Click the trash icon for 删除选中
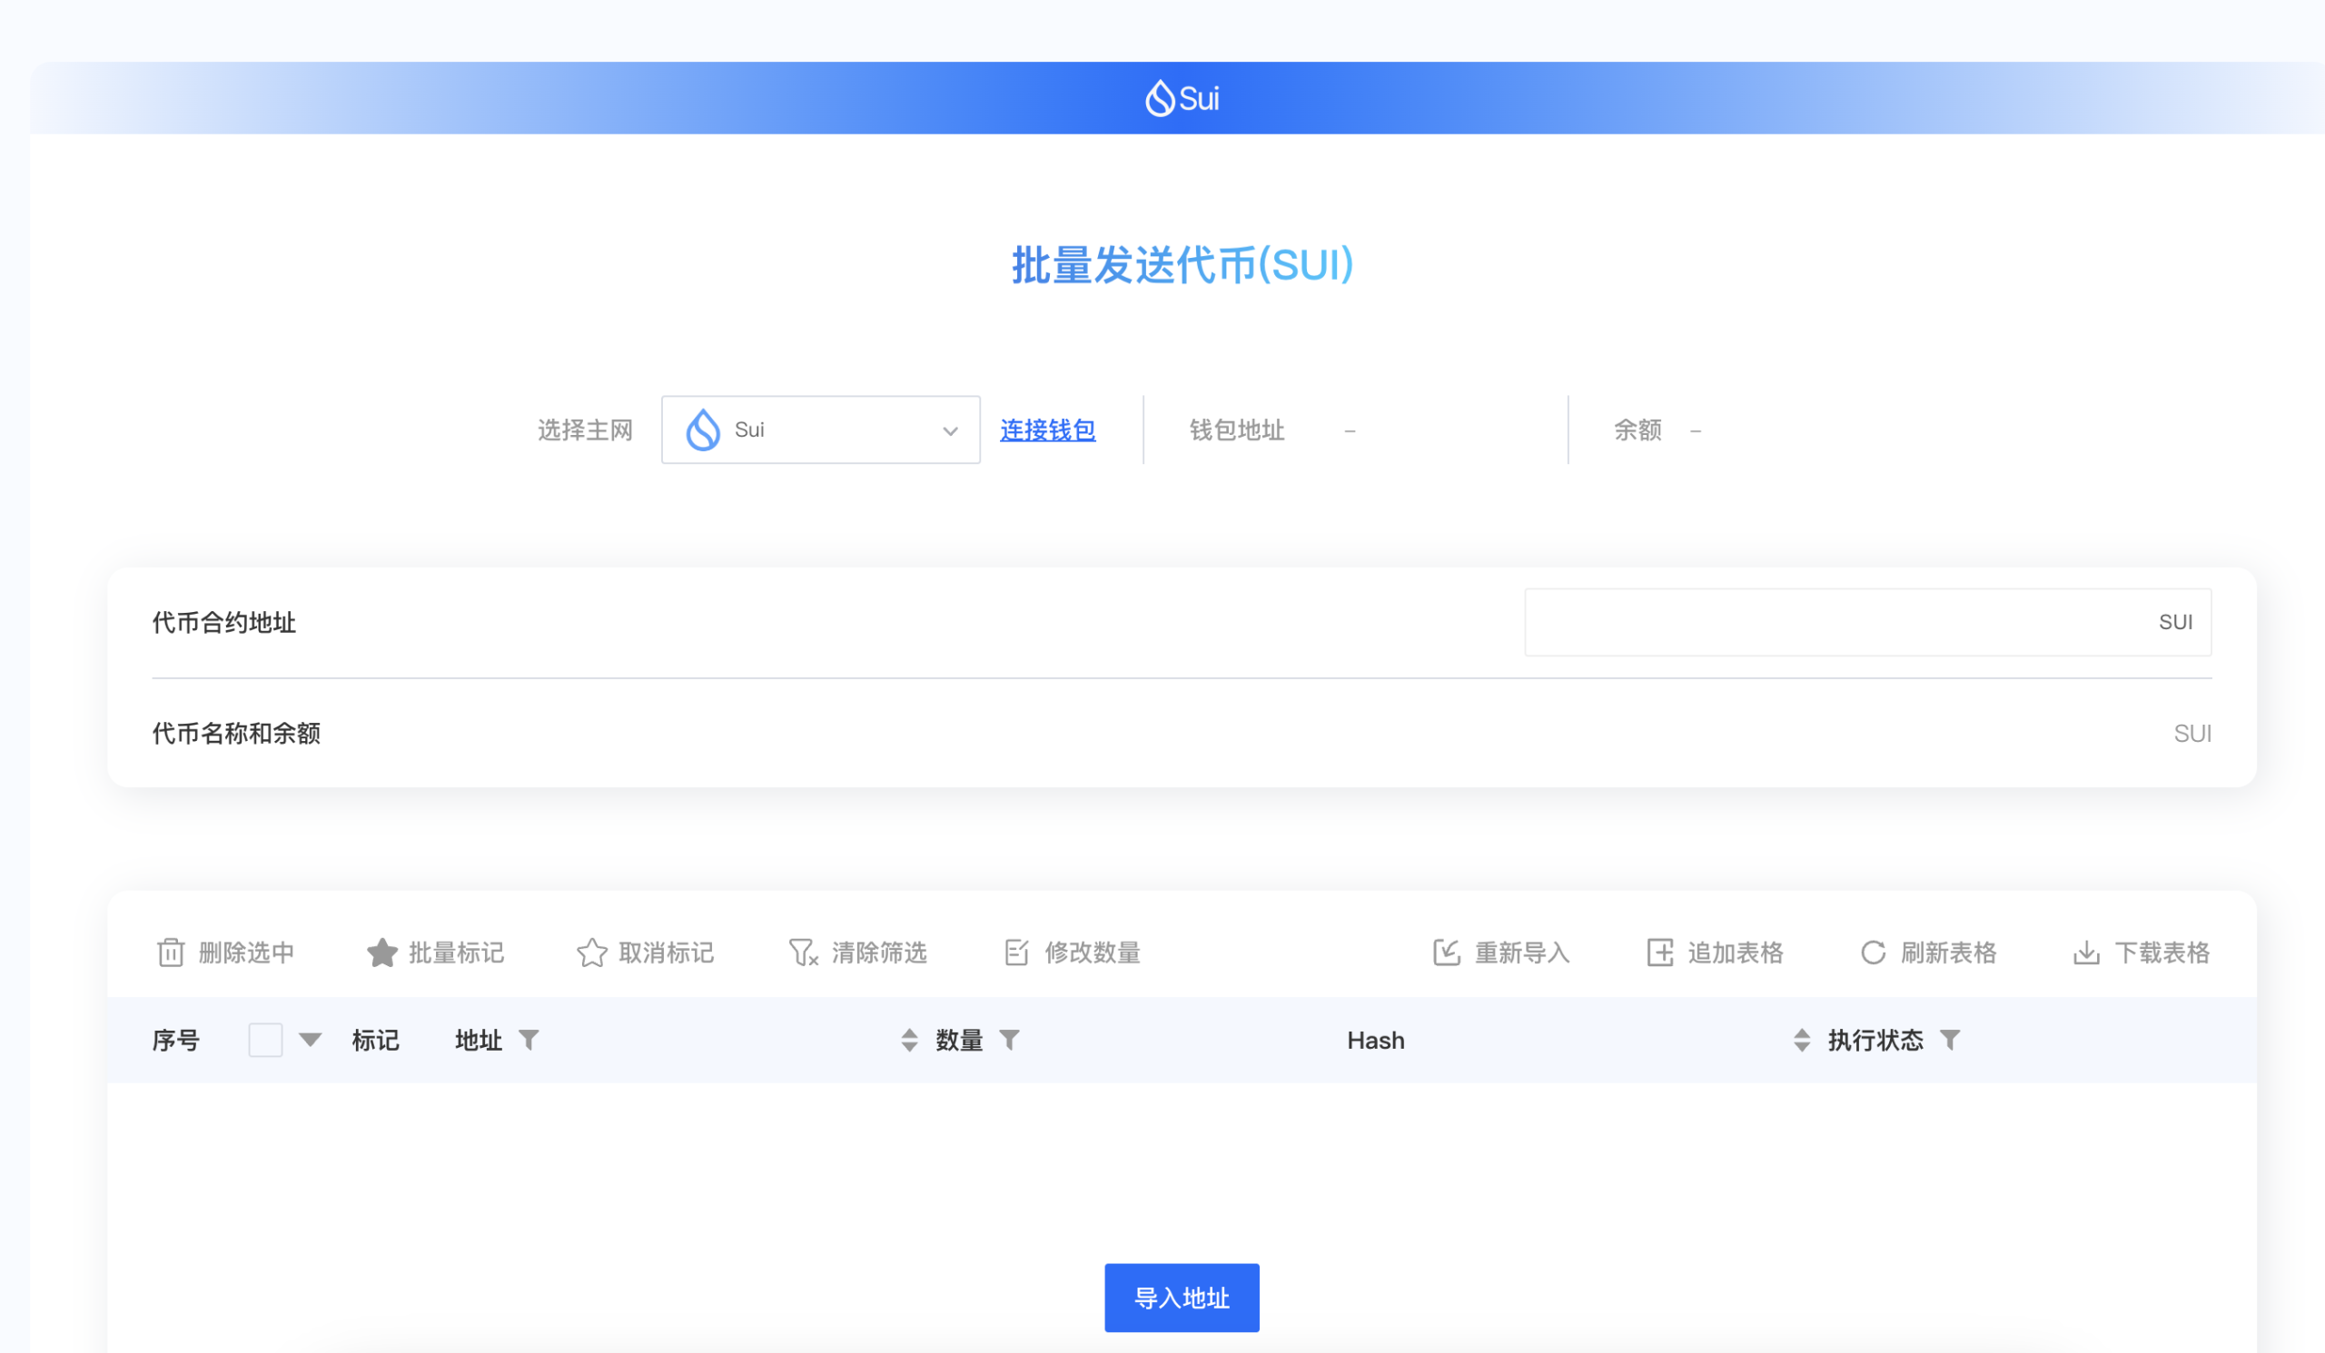The image size is (2325, 1353). coord(171,953)
